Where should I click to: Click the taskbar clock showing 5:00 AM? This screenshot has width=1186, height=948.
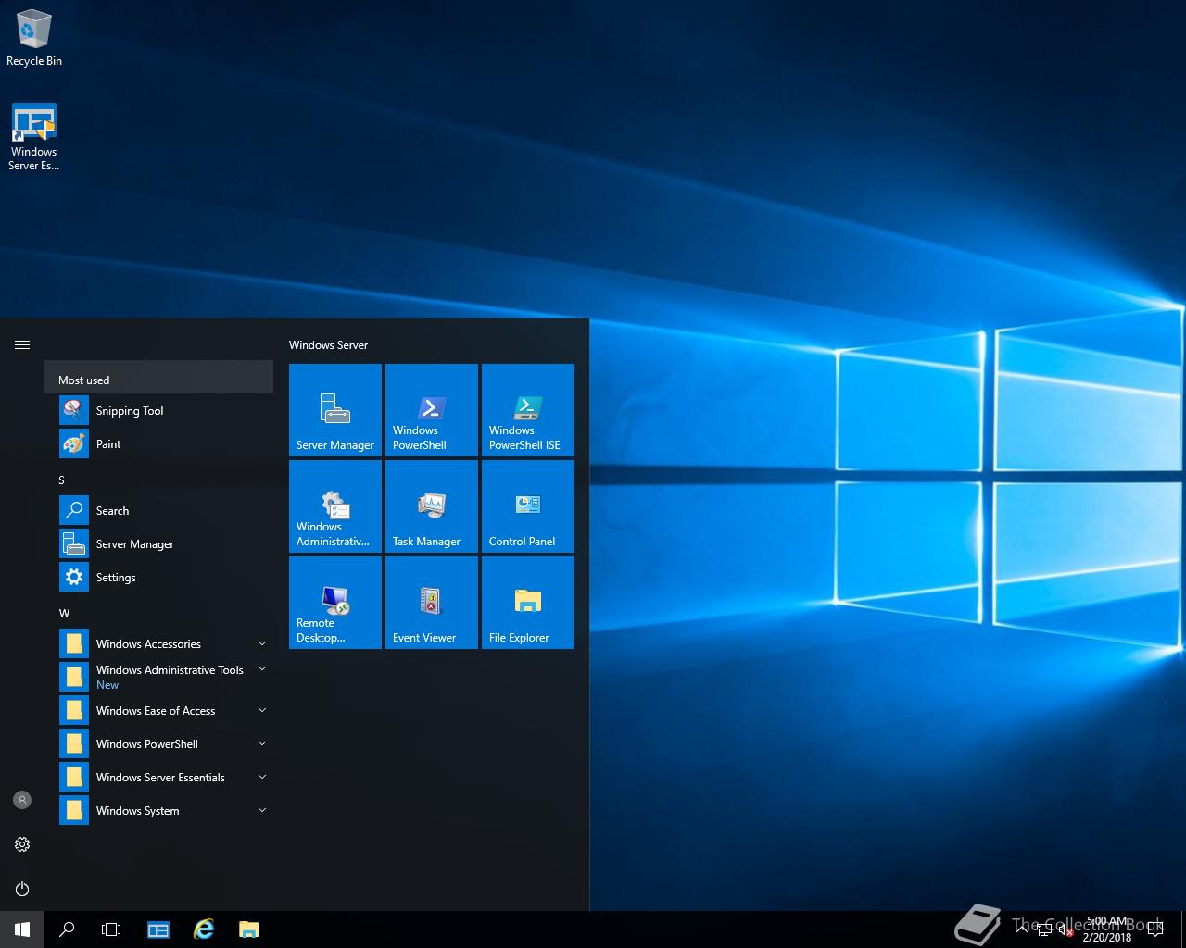1107,929
